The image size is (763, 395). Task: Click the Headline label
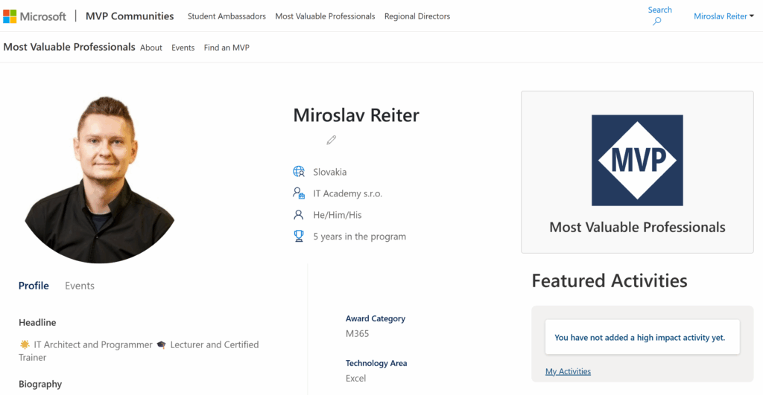37,323
